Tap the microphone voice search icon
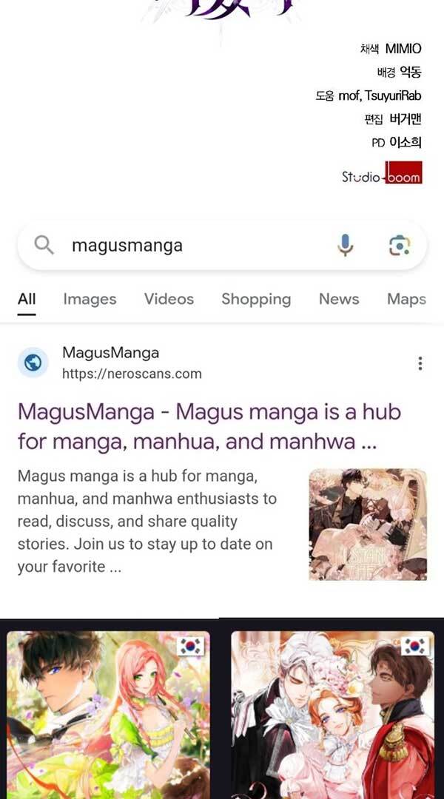 tap(345, 245)
